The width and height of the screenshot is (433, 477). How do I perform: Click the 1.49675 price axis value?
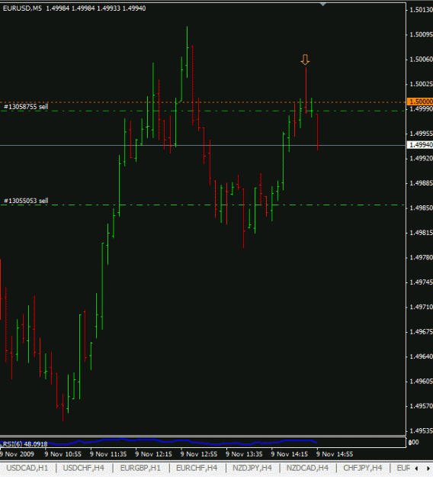tap(421, 332)
